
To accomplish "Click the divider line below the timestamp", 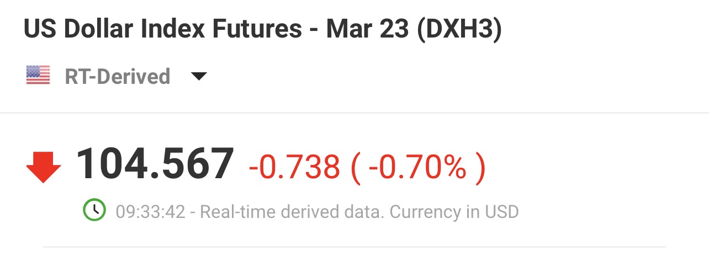I will coord(354,247).
